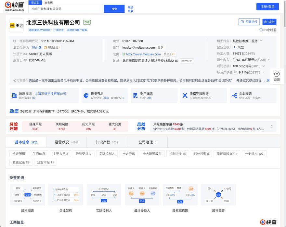This screenshot has height=227, width=286.
Task: Expand the 利润总额 year dropdown
Action: pos(263,66)
